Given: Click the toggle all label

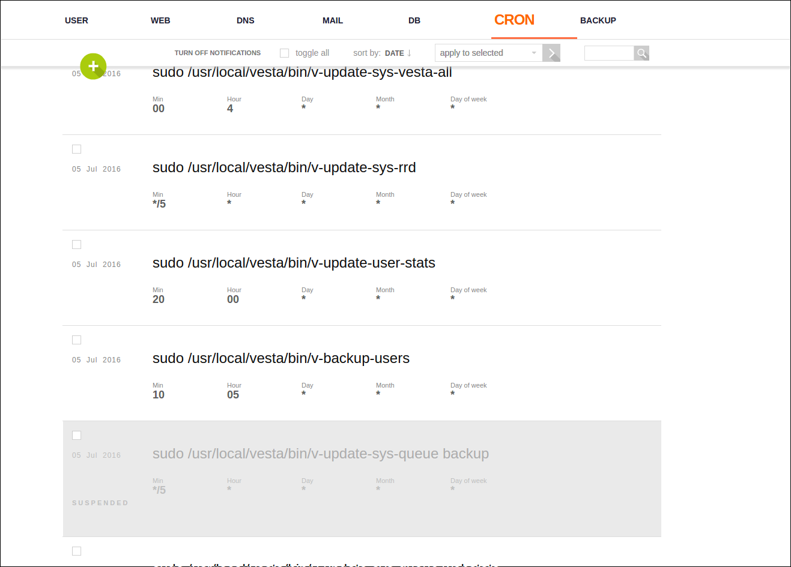Looking at the screenshot, I should [x=312, y=53].
